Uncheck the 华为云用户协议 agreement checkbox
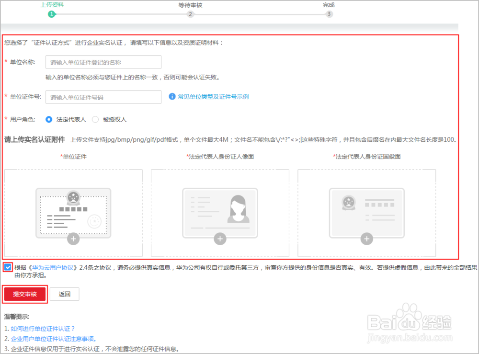Image resolution: width=479 pixels, height=354 pixels. pos(8,268)
